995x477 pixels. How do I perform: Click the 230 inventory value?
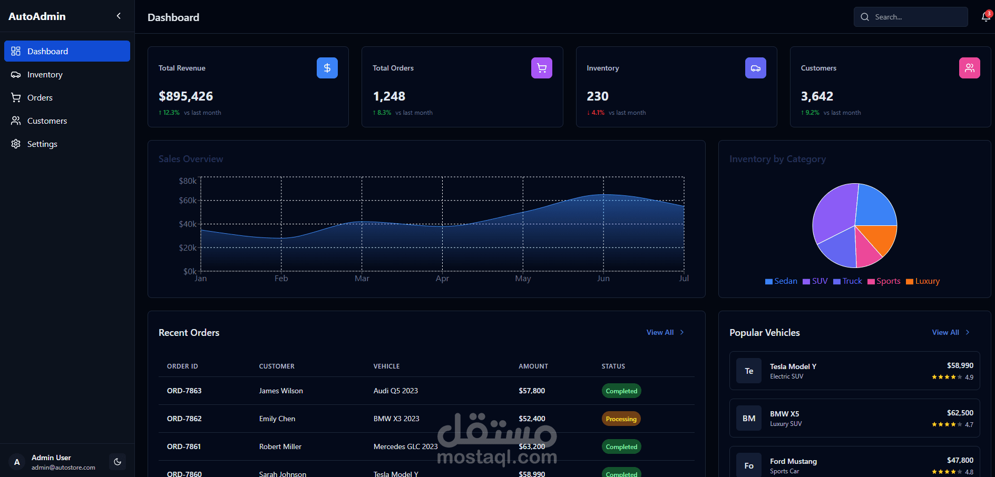tap(598, 96)
